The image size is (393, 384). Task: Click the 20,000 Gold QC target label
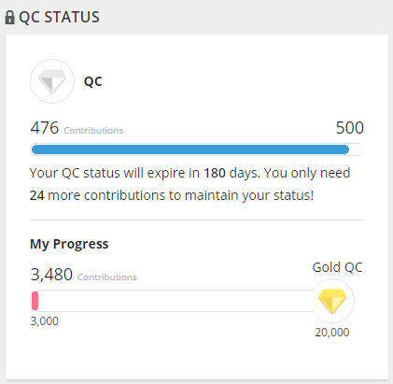(x=332, y=333)
